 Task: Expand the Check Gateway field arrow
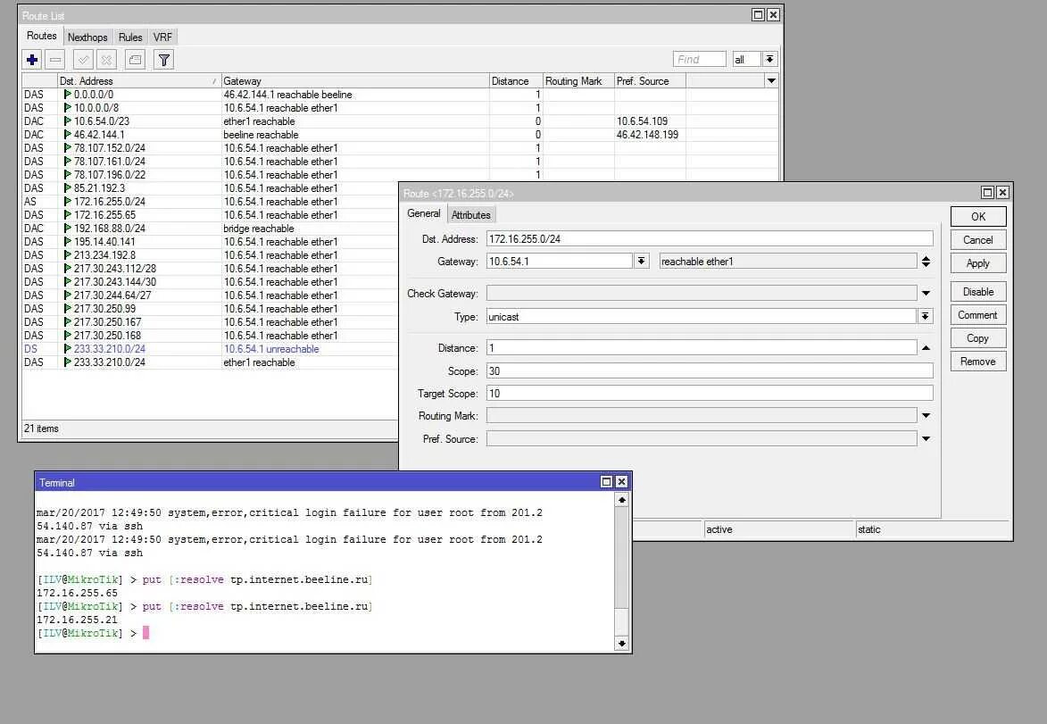tap(927, 293)
